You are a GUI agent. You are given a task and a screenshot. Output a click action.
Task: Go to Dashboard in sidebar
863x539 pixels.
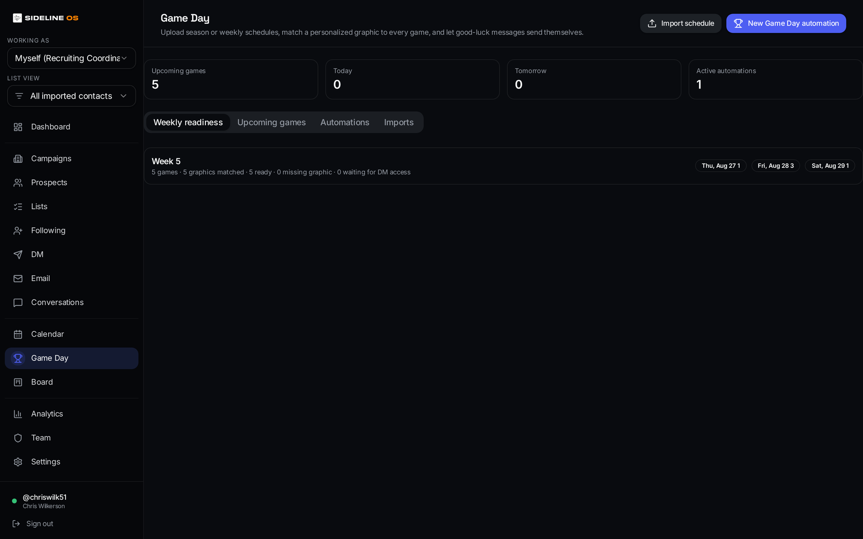(x=72, y=127)
